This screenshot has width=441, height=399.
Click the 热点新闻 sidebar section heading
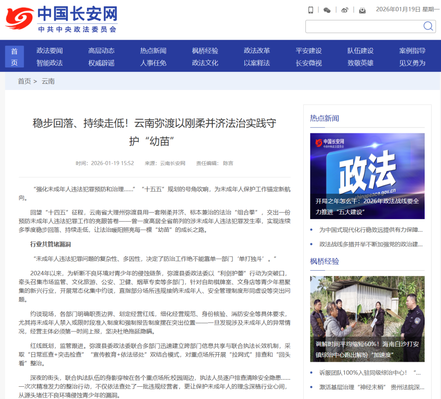324,118
